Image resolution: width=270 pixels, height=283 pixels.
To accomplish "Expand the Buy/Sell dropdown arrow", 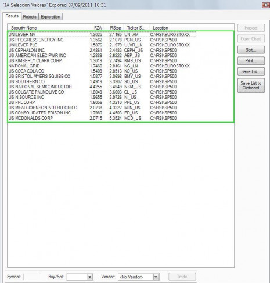I will click(x=90, y=277).
